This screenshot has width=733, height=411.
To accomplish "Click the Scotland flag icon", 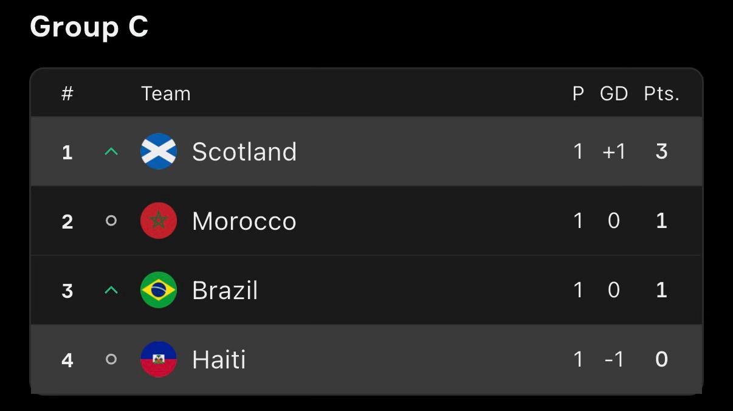I will click(159, 151).
